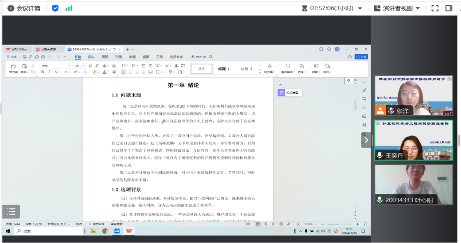
Task: Click the meeting list icon at bottom left
Action: (x=11, y=211)
